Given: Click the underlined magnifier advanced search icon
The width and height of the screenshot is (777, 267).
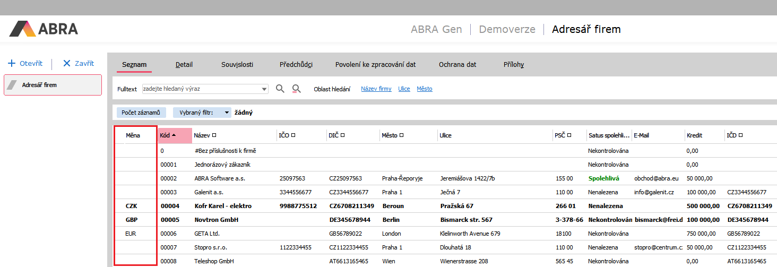Looking at the screenshot, I should (297, 89).
